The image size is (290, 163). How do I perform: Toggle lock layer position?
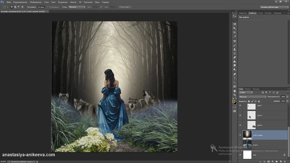pos(256,101)
